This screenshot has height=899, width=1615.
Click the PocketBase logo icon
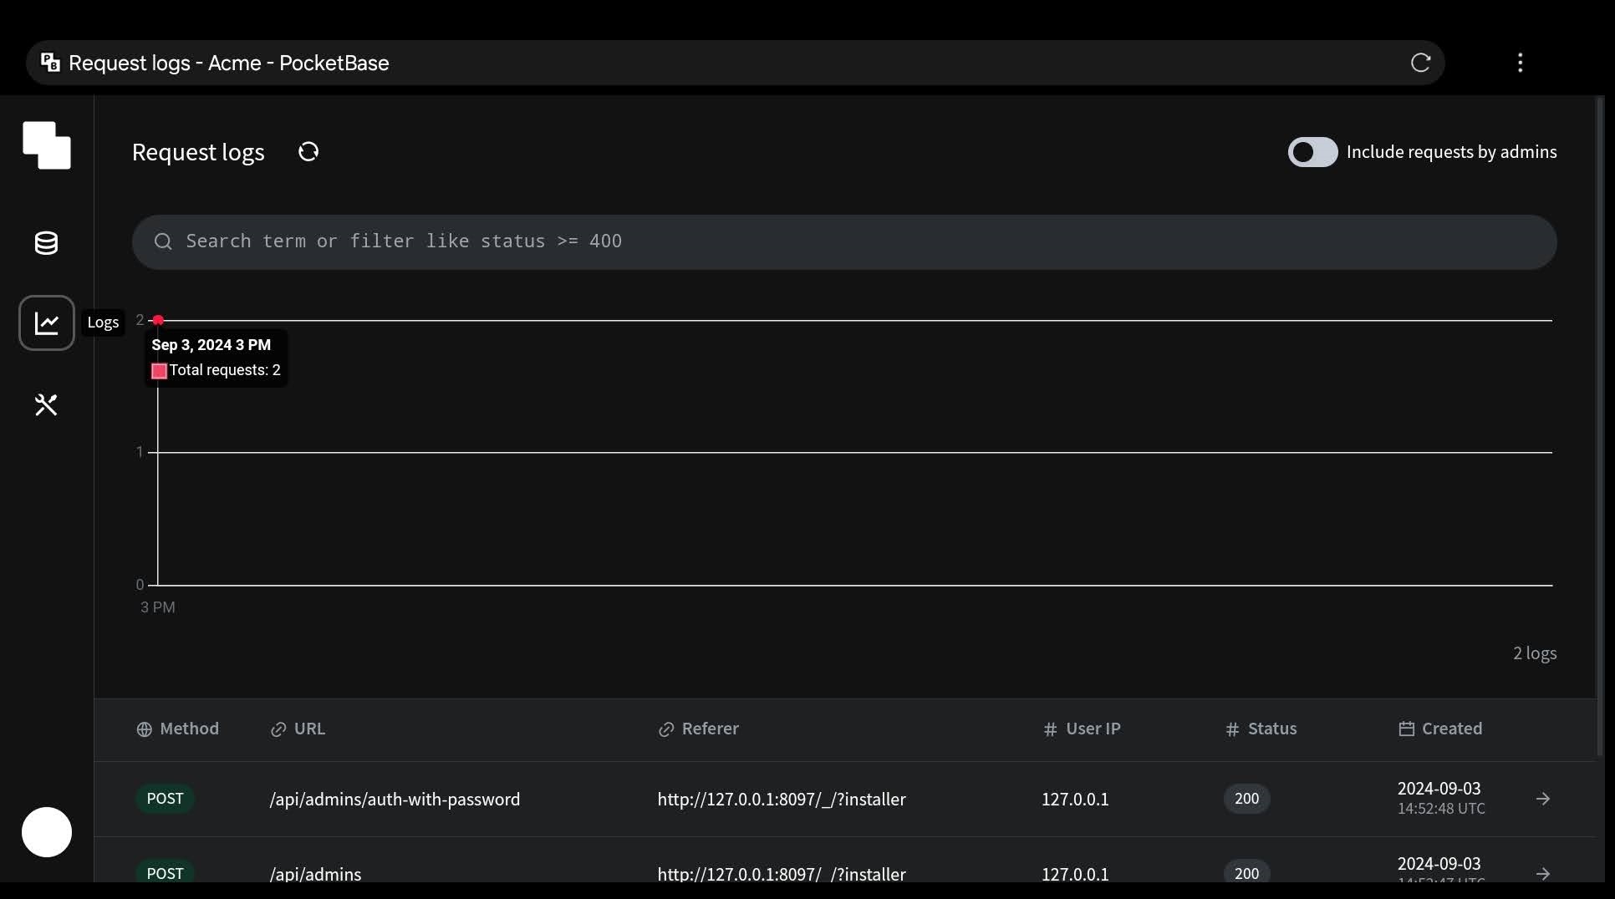pyautogui.click(x=47, y=145)
